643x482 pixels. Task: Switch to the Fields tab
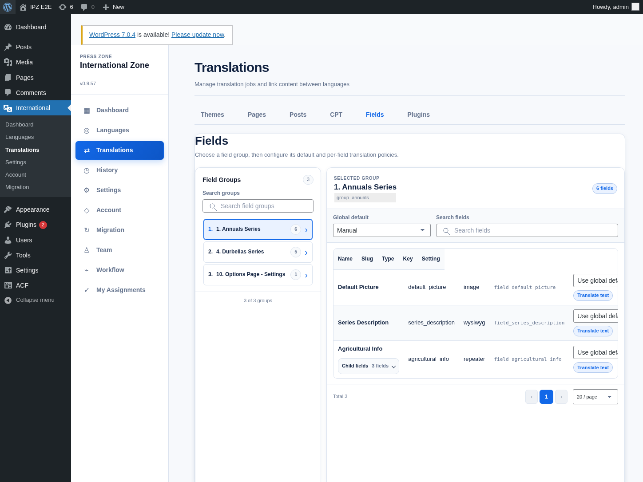pyautogui.click(x=375, y=115)
